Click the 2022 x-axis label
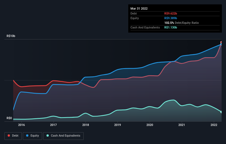 tap(214, 125)
